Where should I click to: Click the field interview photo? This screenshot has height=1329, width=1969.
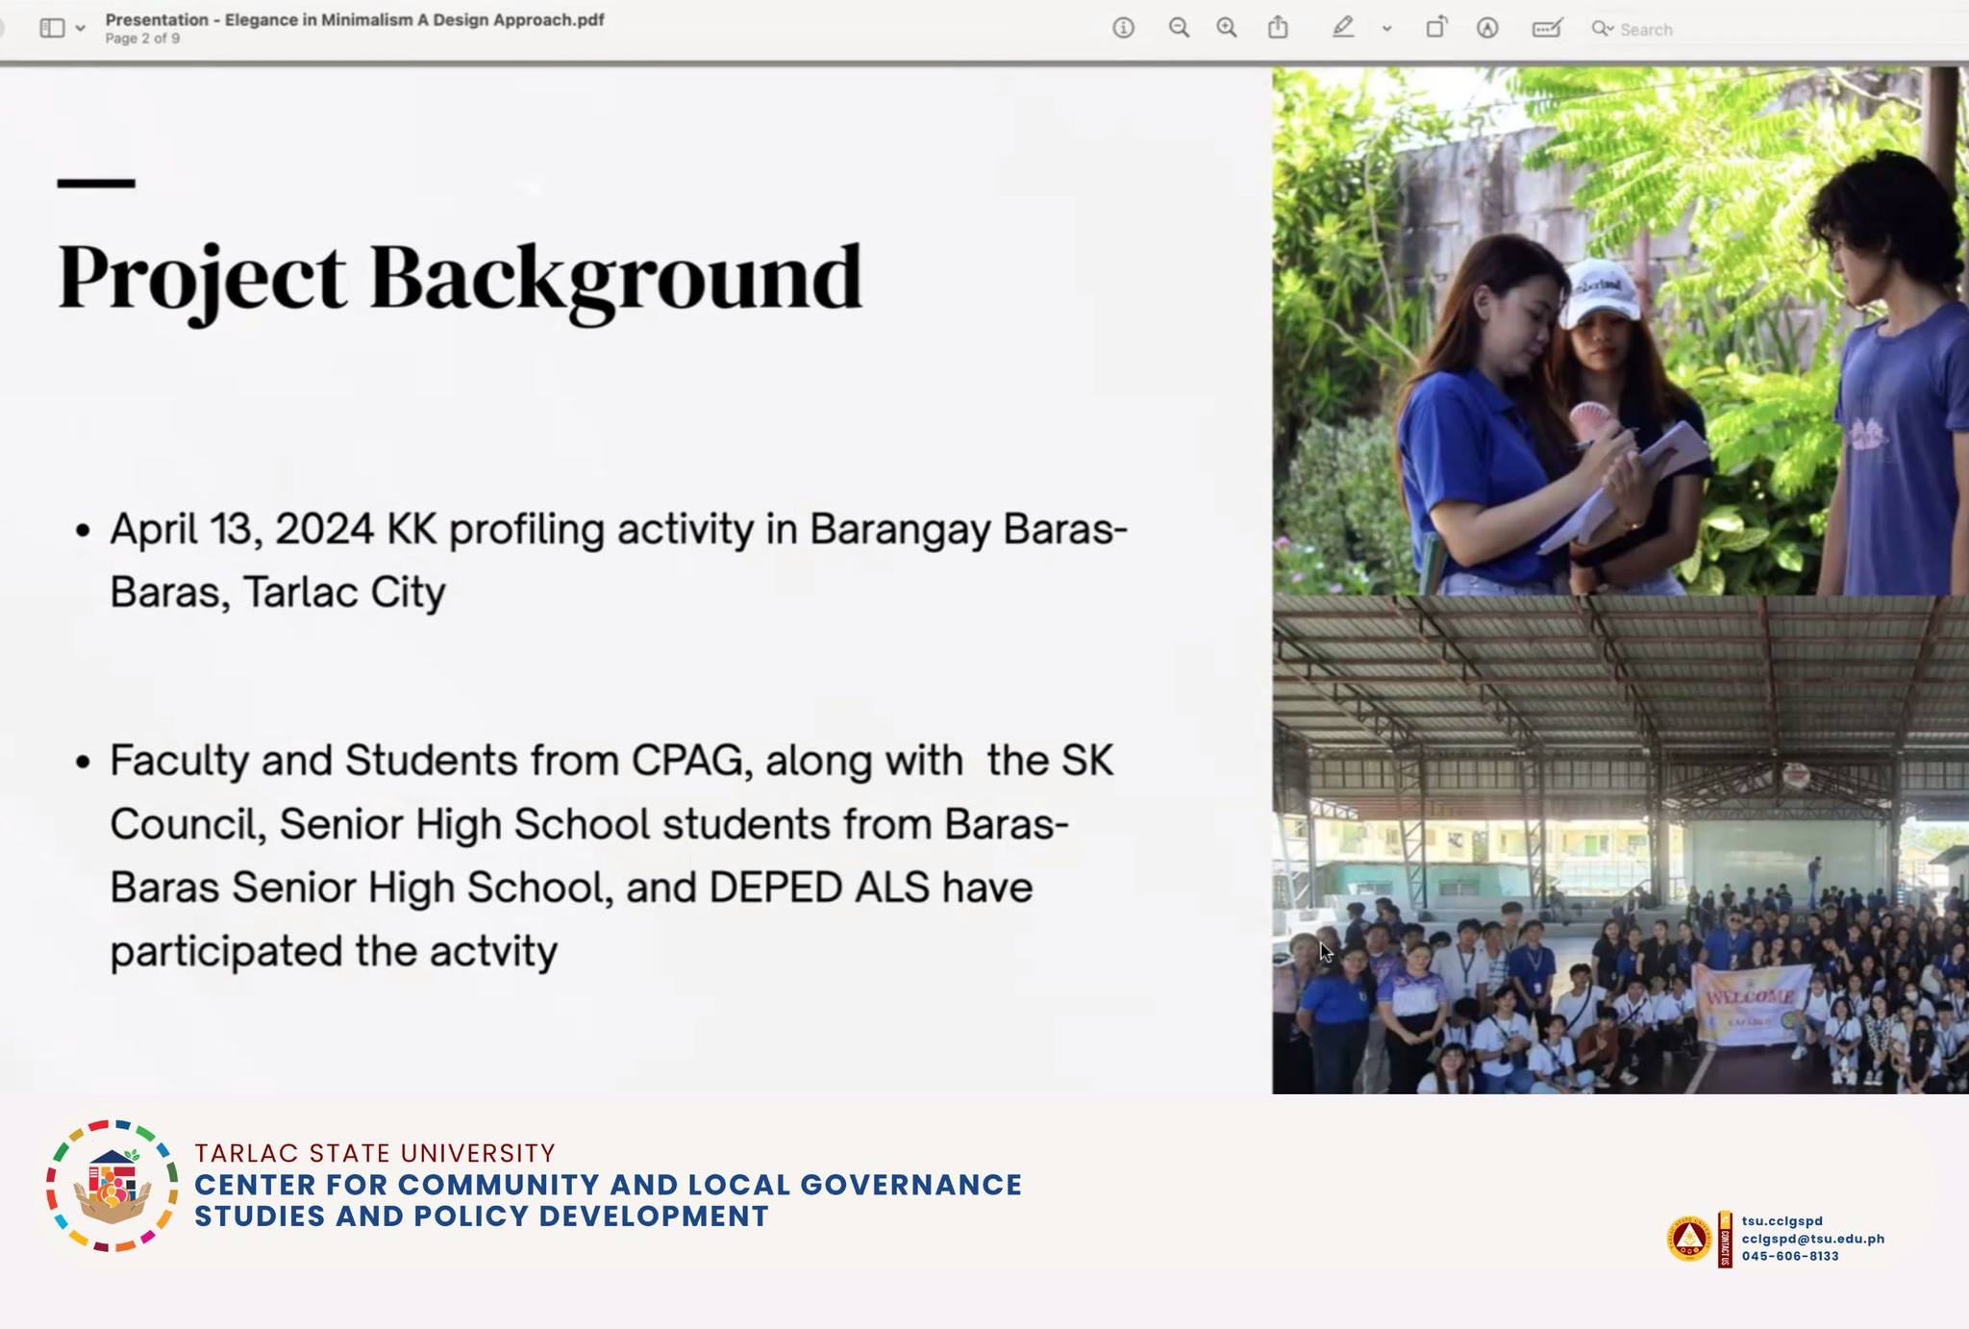coord(1620,330)
